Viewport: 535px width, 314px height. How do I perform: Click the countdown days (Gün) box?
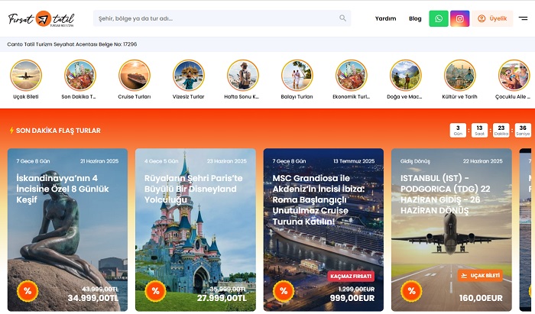458,130
